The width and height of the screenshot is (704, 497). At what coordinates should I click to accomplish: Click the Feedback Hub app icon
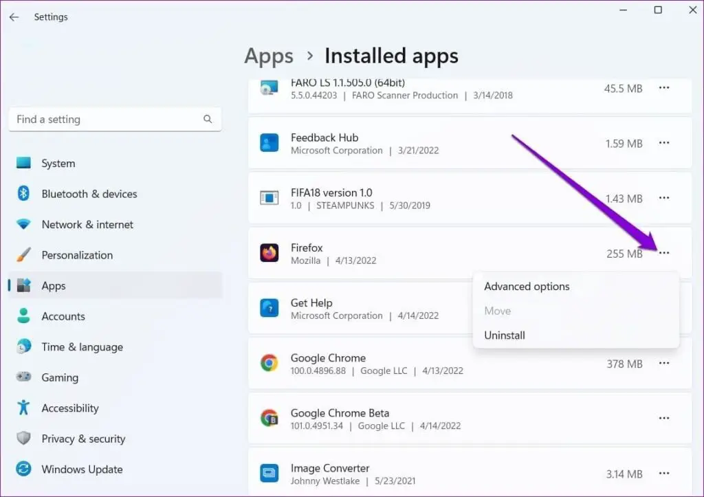[270, 143]
